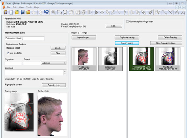The width and height of the screenshot is (187, 138).
Task: Click the 'Bergen short' analysis name
Action: pos(13,48)
